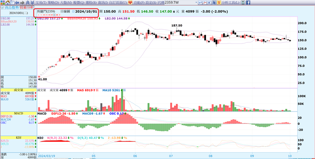This screenshot has width=315, height=159.
Task: Select the monthly 月 interval button
Action: [x=60, y=15]
